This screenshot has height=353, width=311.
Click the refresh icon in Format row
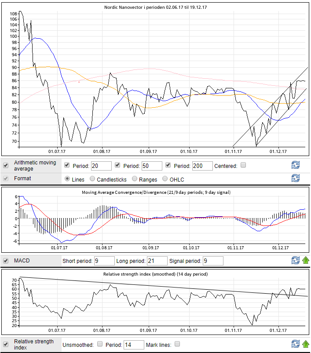click(295, 178)
